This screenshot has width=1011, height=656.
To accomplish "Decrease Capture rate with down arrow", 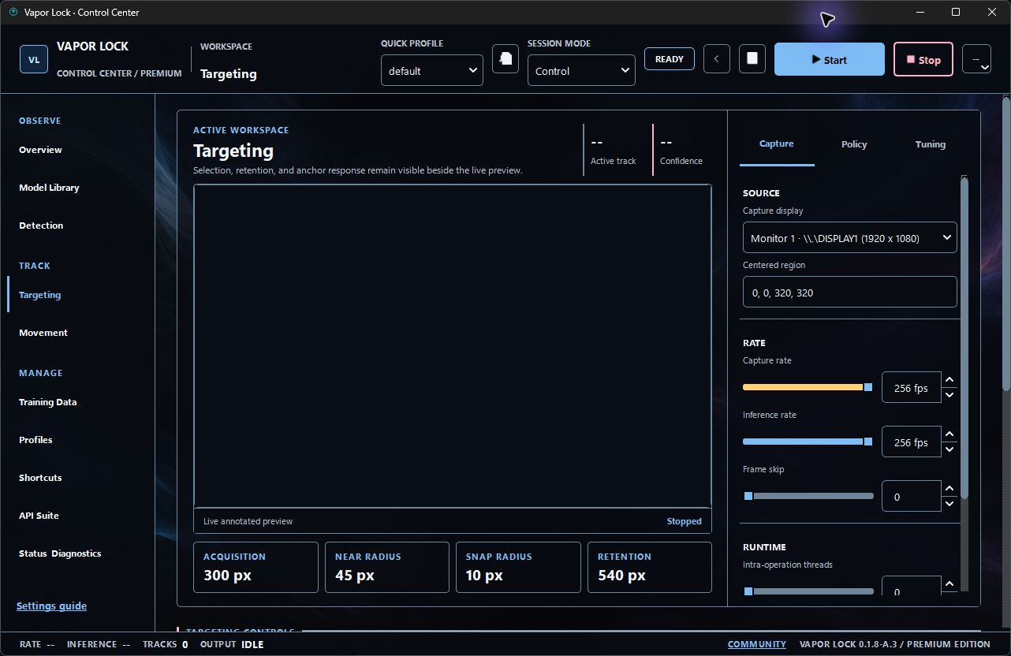I will 949,394.
